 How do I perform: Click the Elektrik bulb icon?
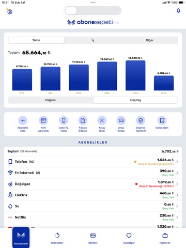[x=10, y=195]
